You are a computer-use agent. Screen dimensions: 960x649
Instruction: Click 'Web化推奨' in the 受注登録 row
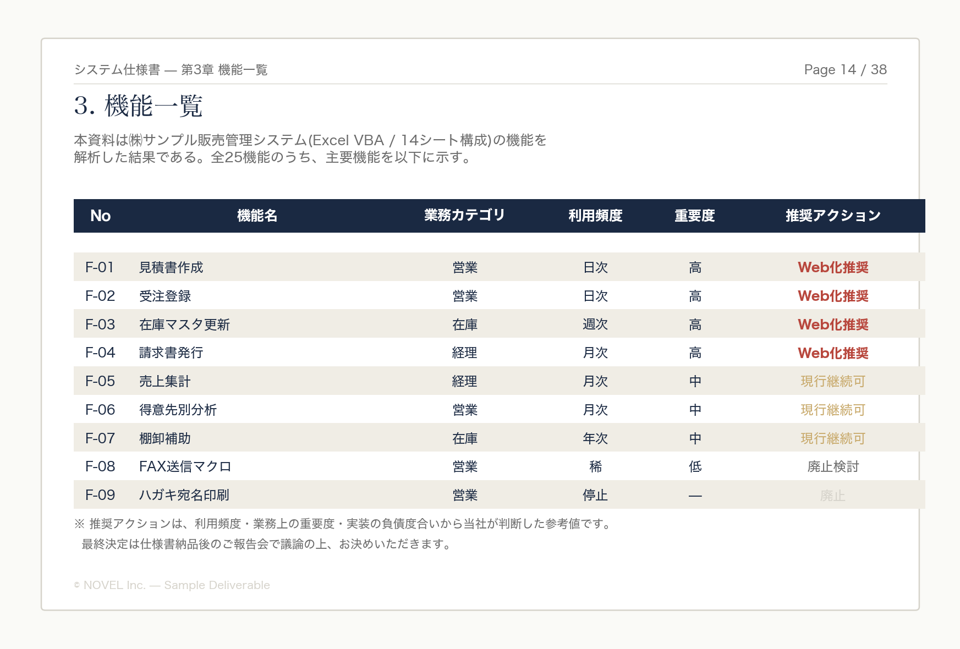[x=833, y=296]
